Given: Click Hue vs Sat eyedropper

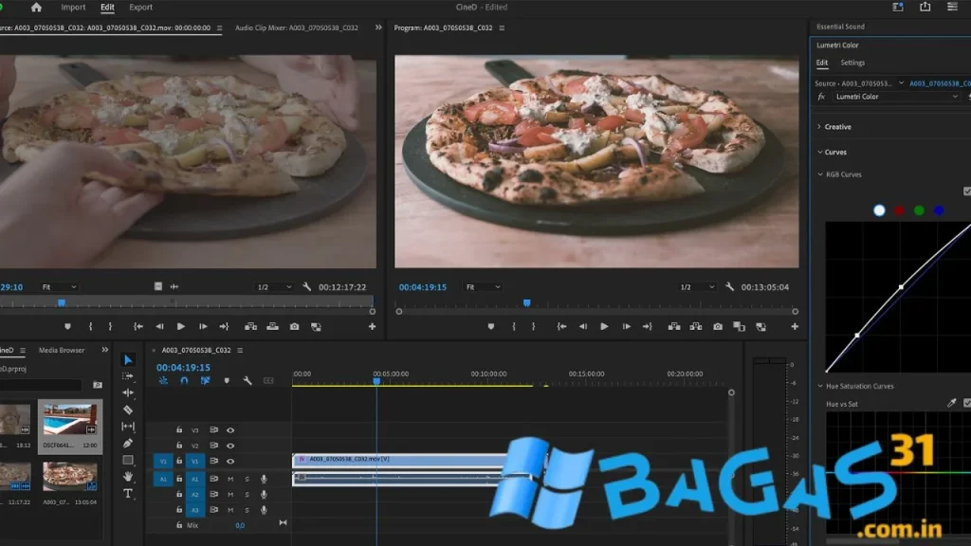Looking at the screenshot, I should tap(951, 403).
